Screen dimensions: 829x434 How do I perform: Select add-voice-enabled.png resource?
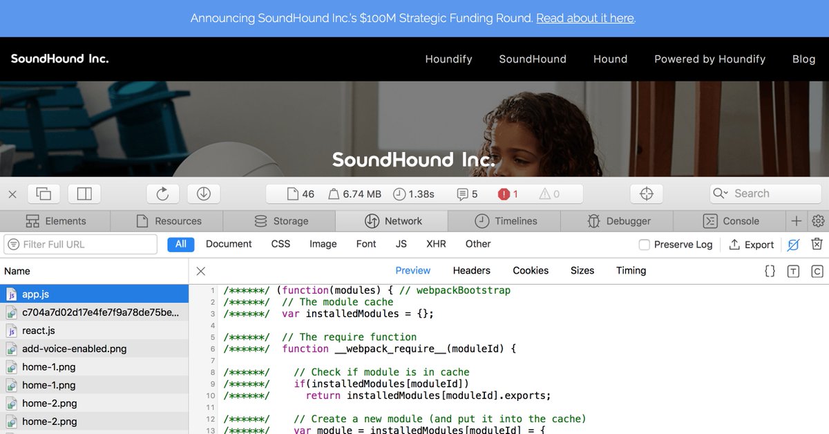94,349
